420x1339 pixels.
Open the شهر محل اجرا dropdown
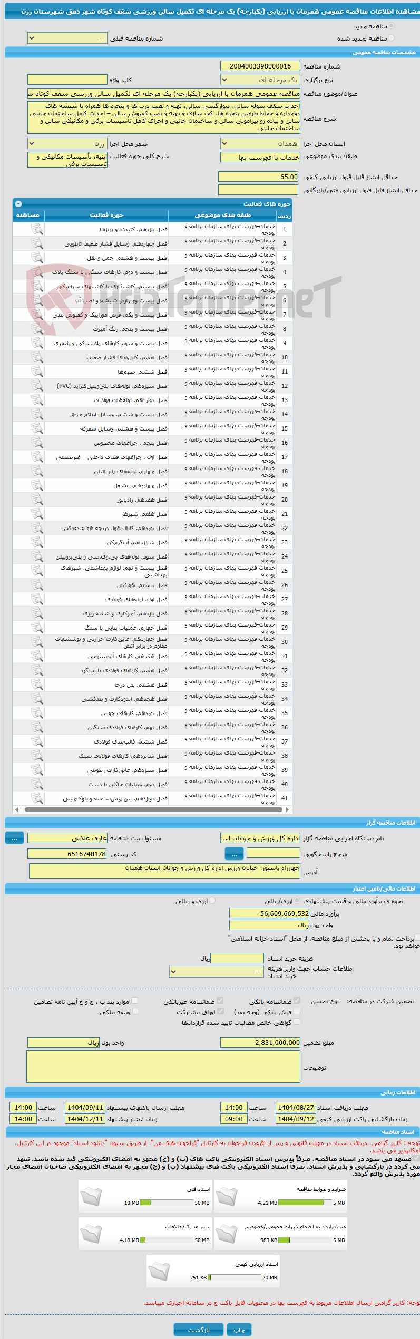coord(67,143)
